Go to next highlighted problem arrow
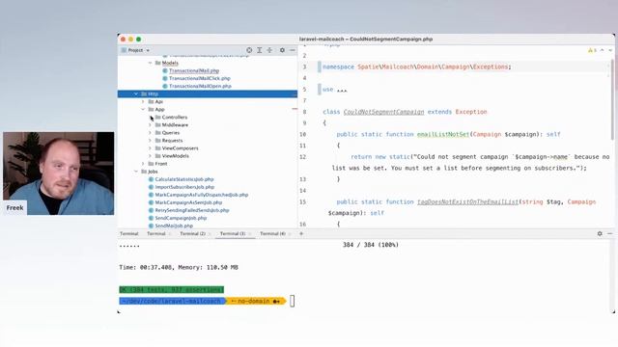Image resolution: width=618 pixels, height=347 pixels. tap(610, 50)
